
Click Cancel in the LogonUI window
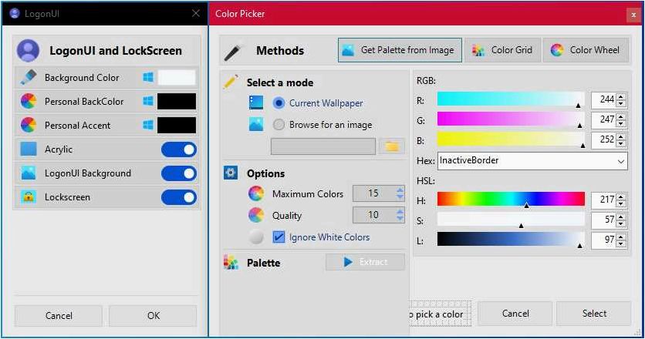coord(59,316)
